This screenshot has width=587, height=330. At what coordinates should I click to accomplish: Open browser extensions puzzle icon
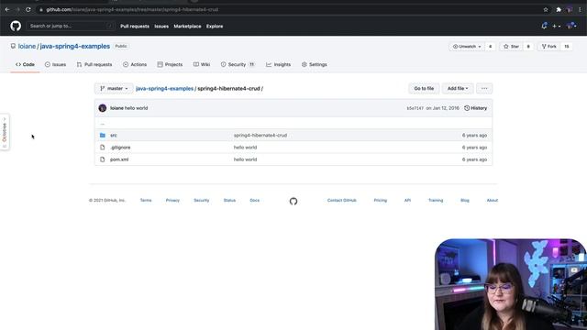click(x=559, y=10)
